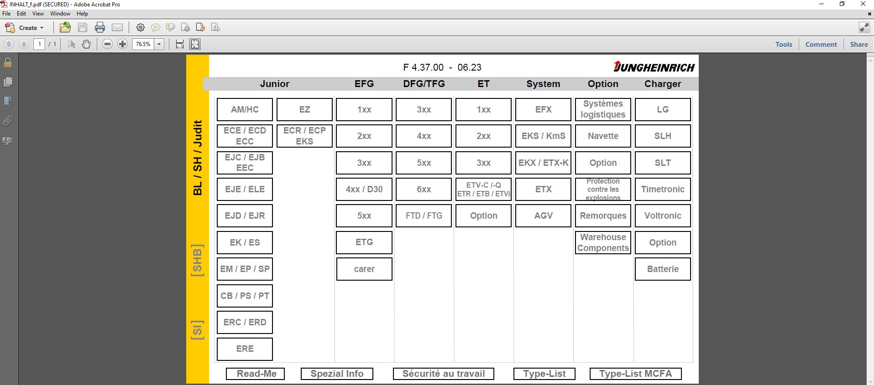Open the Comment pane

click(x=821, y=44)
